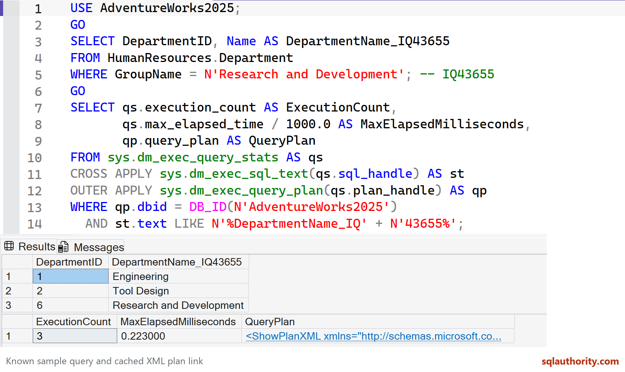This screenshot has width=625, height=372.
Task: Click the N'%DepartmentName_IQ' string on line 14
Action: click(289, 223)
